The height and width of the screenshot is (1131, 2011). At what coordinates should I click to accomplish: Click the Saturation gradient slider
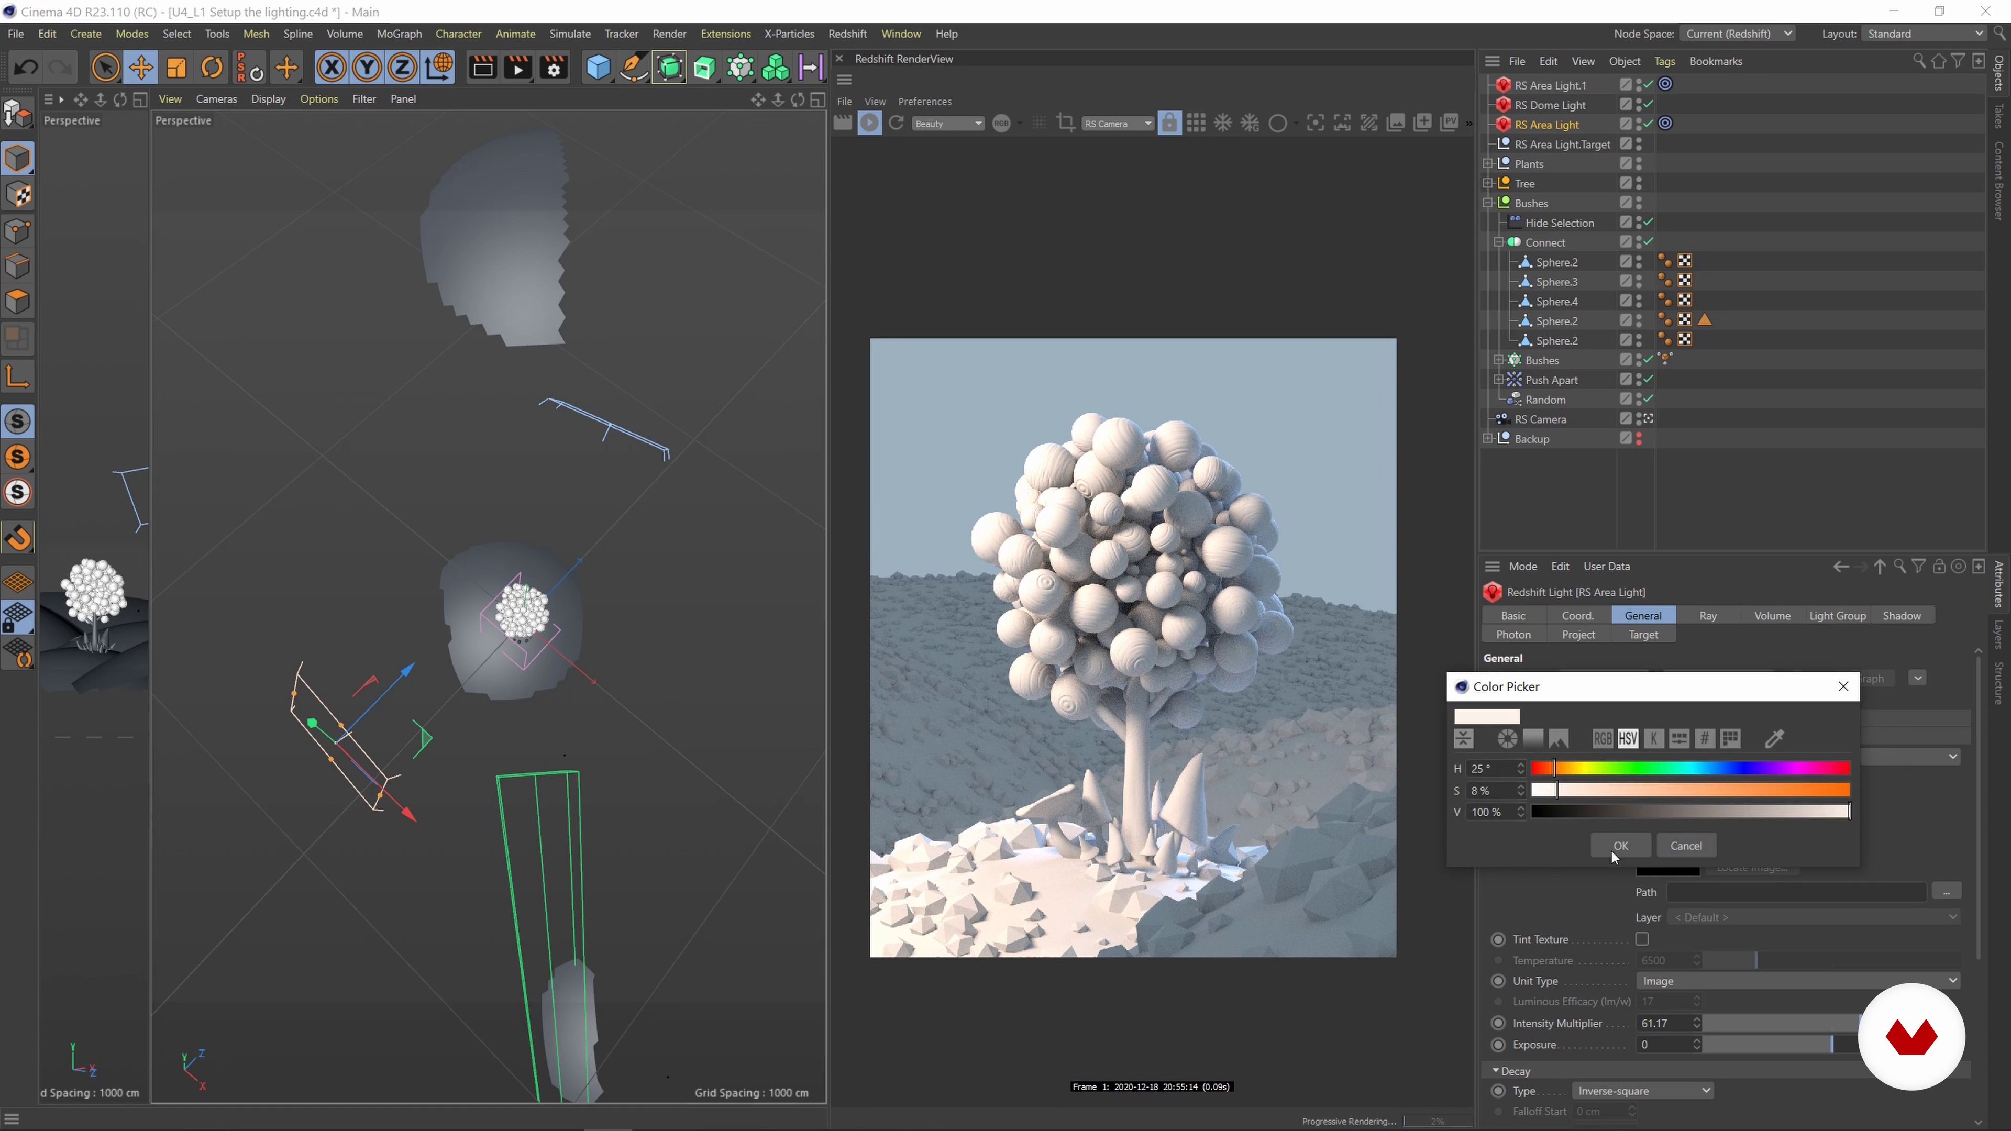1690,791
